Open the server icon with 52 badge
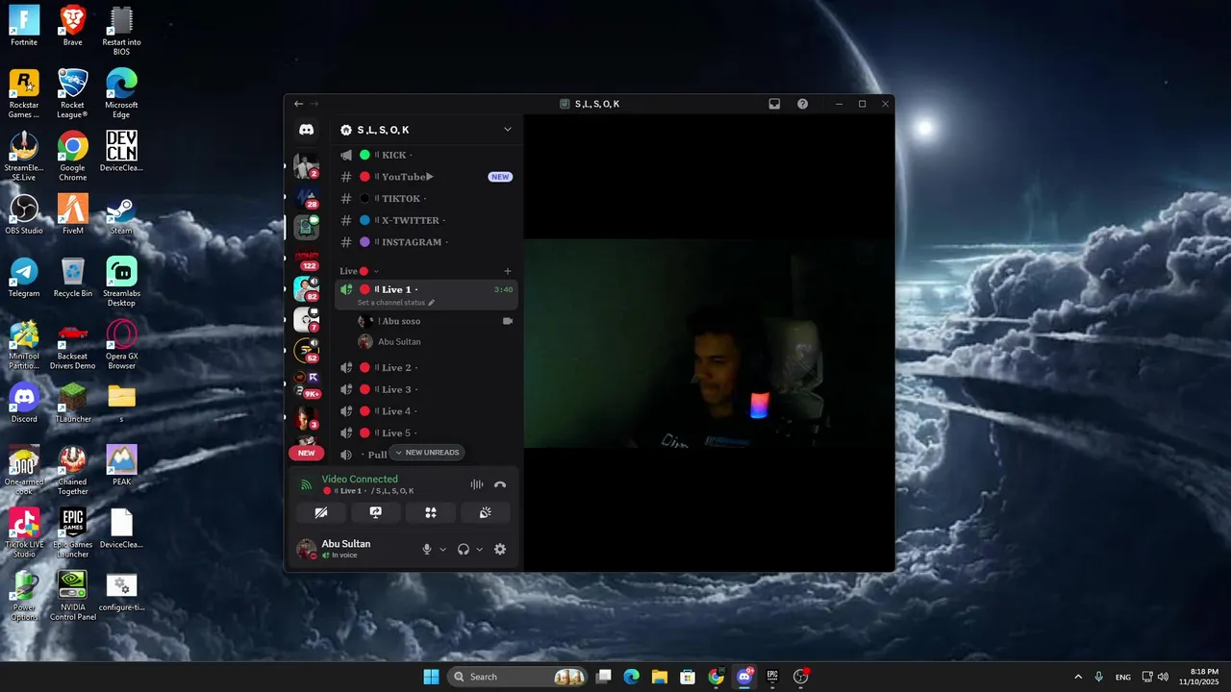1231x692 pixels. [307, 351]
